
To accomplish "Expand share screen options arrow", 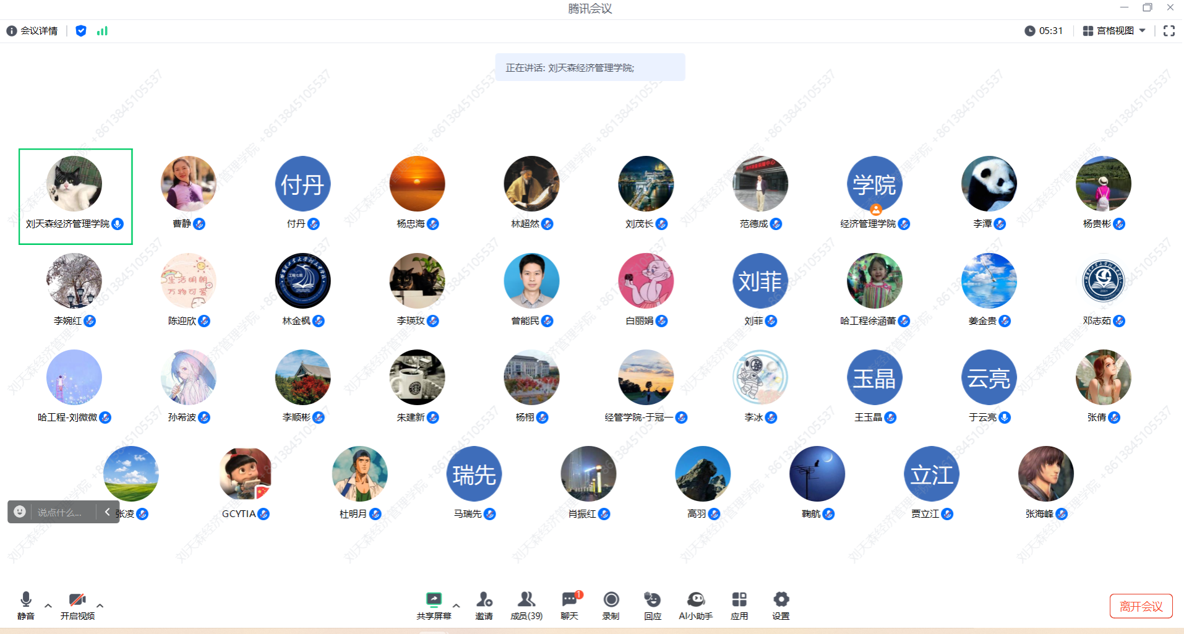I will (x=456, y=606).
